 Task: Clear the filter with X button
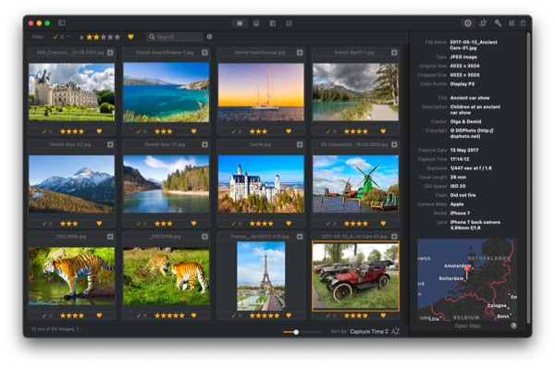210,36
